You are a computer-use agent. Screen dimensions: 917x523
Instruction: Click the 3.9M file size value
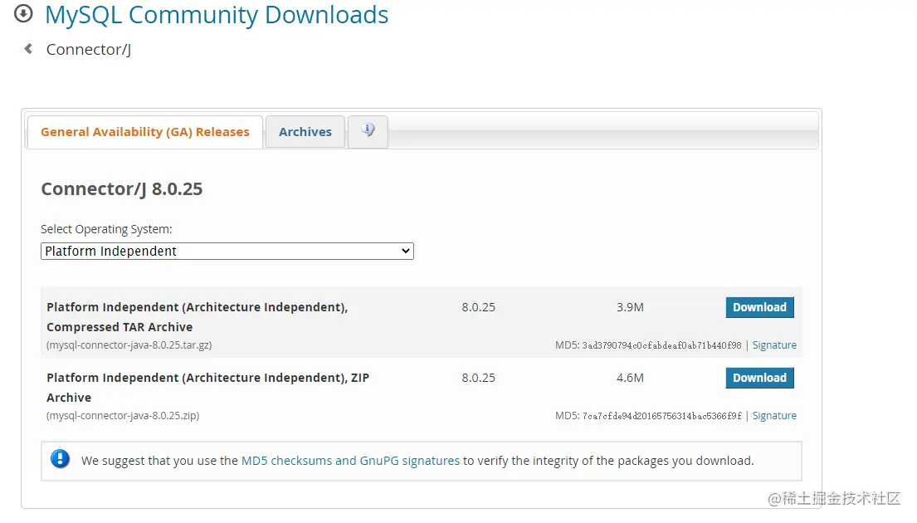(630, 307)
